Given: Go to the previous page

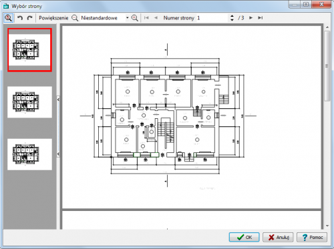Looking at the screenshot, I should click(156, 18).
